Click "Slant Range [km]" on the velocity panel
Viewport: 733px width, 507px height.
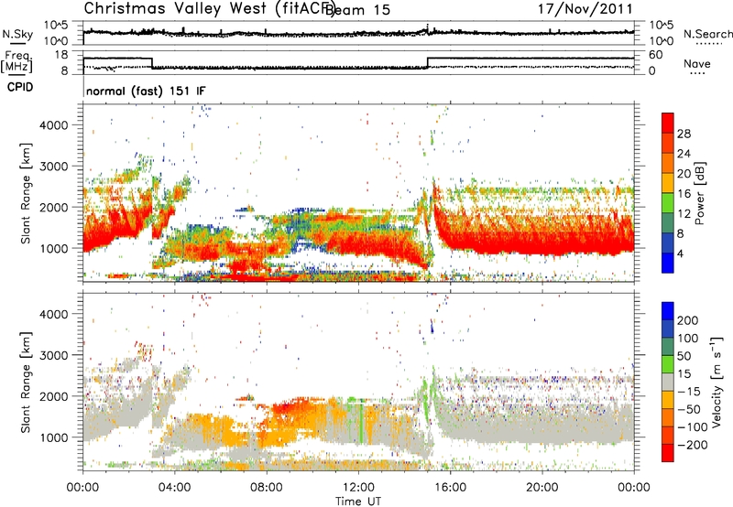tap(26, 382)
